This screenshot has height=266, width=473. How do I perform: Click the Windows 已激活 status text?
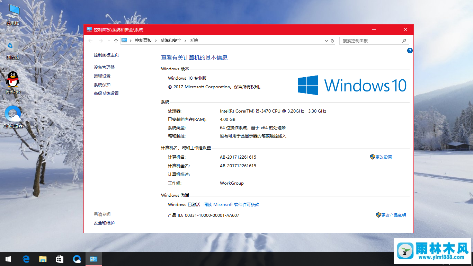pos(184,205)
